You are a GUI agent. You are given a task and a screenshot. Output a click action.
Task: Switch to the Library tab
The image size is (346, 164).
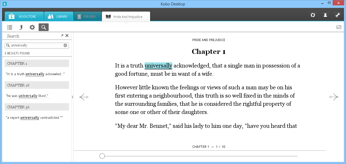(x=58, y=16)
